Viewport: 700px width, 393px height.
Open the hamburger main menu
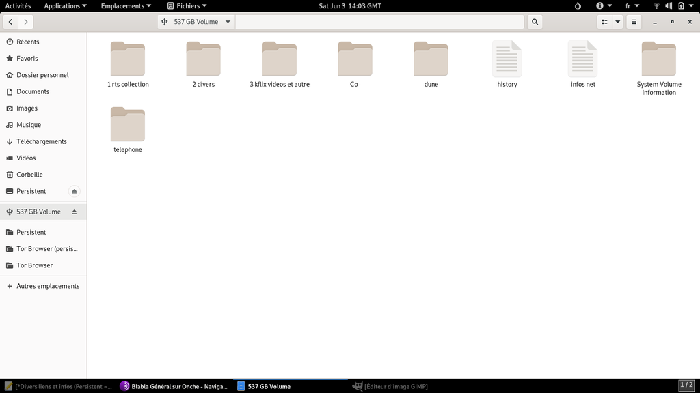634,22
